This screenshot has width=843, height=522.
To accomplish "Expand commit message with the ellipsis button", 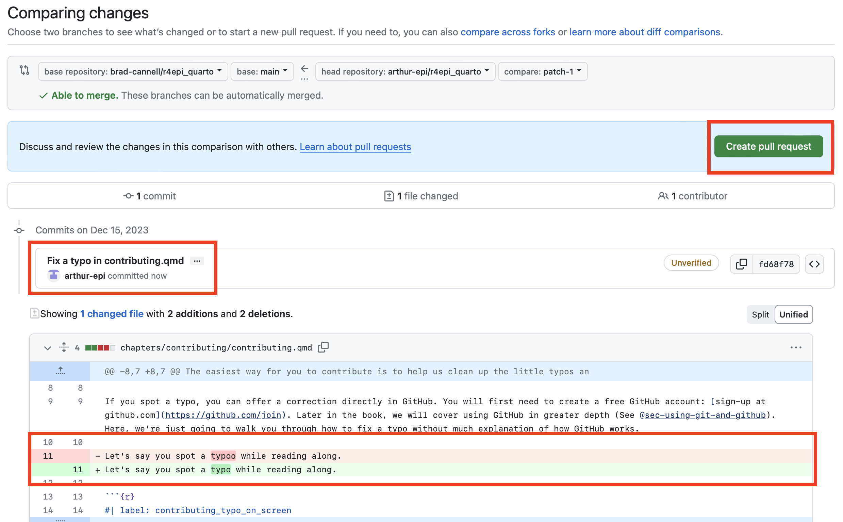I will 197,261.
